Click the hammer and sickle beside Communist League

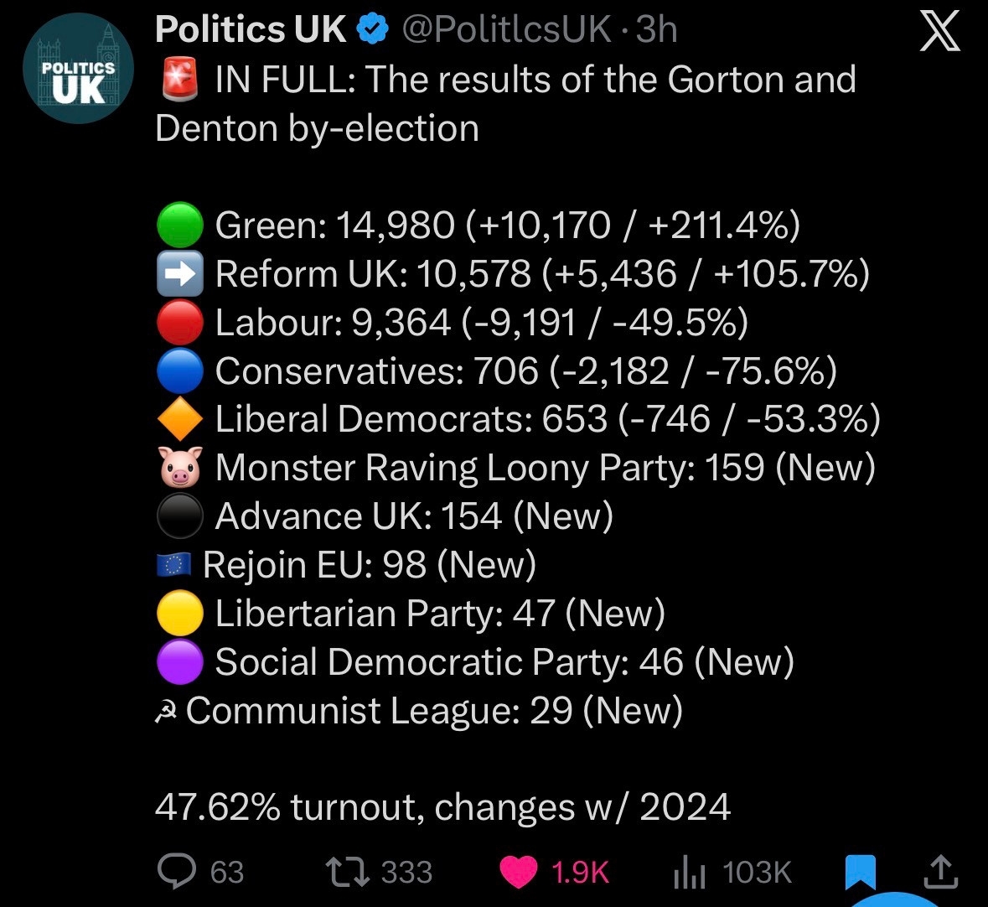[168, 713]
